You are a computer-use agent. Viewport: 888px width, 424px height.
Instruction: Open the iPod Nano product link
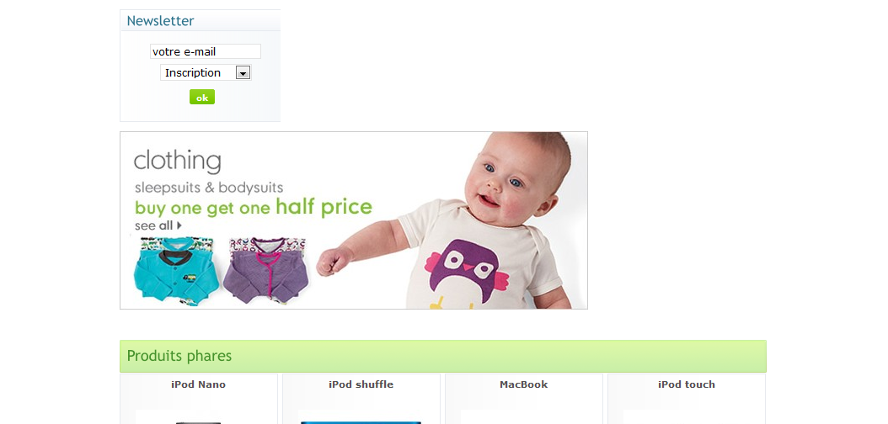(198, 384)
